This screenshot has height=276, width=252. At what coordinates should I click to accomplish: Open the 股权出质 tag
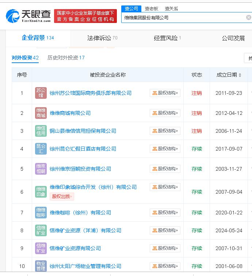(x=62, y=197)
